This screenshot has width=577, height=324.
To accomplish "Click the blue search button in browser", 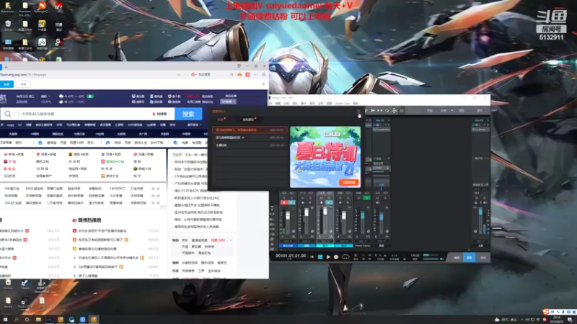I will tap(188, 114).
